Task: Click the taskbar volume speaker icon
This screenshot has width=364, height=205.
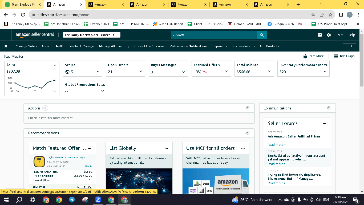Action: [318, 200]
